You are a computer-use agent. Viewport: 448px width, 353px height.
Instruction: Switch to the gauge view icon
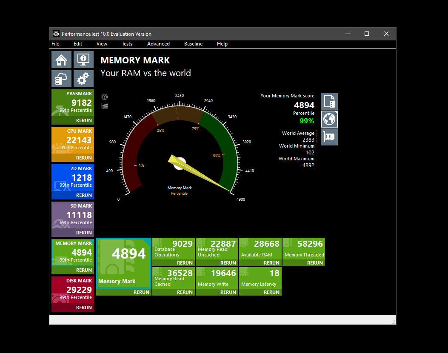[105, 97]
